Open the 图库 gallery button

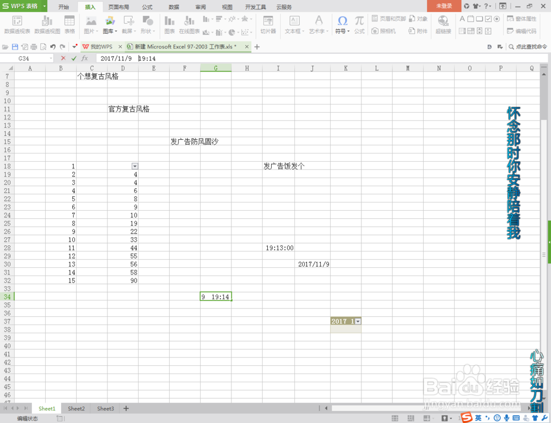pyautogui.click(x=110, y=25)
